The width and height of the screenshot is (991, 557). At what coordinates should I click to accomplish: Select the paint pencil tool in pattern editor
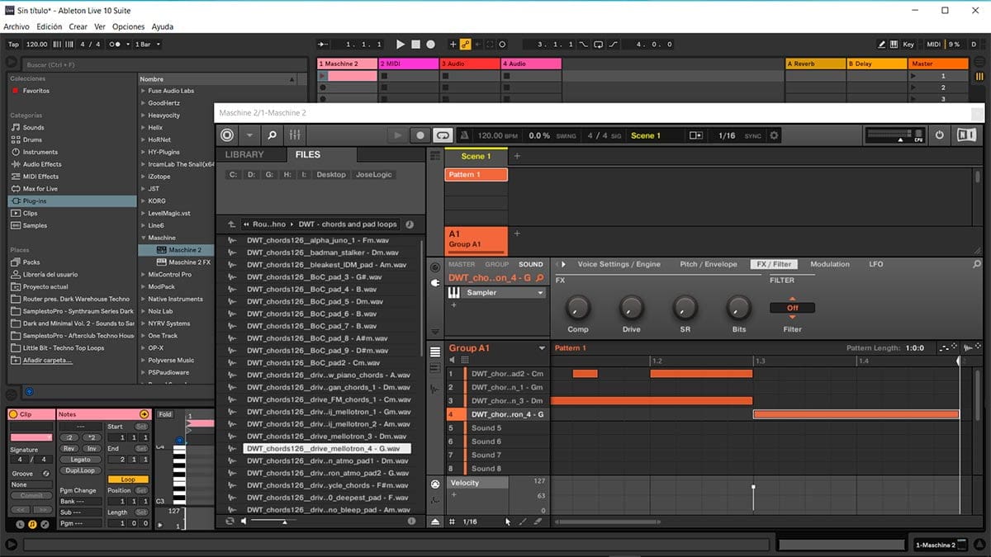point(523,522)
